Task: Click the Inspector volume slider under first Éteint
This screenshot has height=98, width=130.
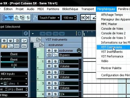Action: pyautogui.click(x=14, y=57)
